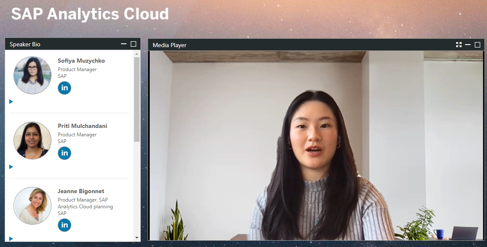The height and width of the screenshot is (247, 487).
Task: Click the video in Media Player
Action: [x=316, y=145]
